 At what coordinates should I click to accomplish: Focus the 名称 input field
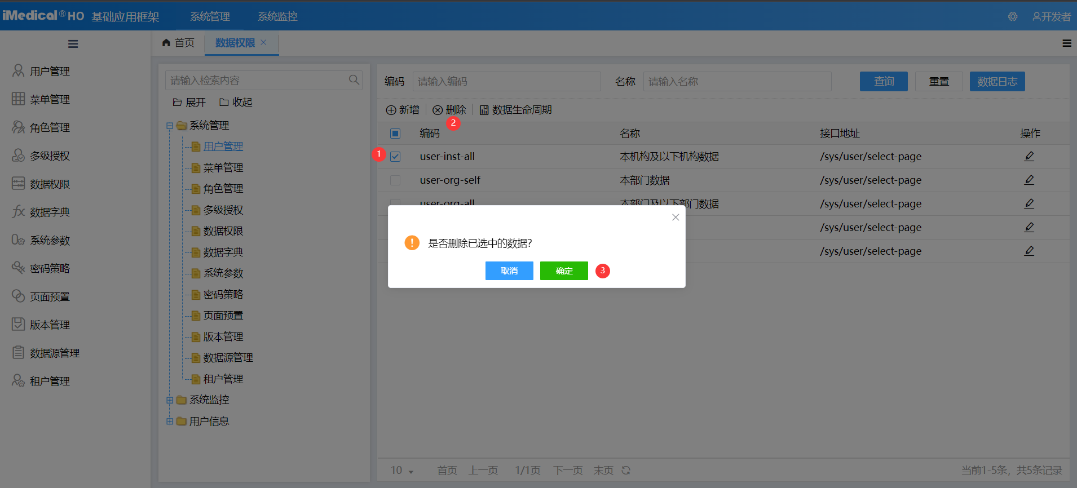(x=737, y=81)
